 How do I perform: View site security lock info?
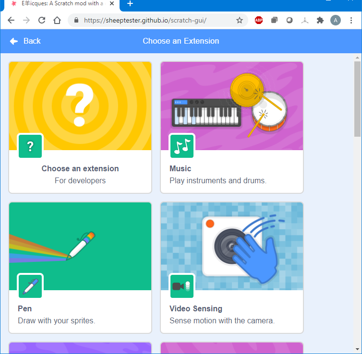point(76,20)
